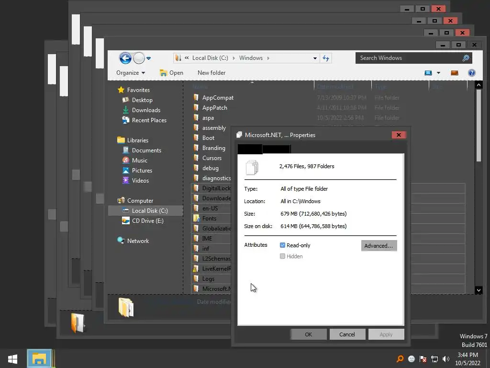The height and width of the screenshot is (368, 490).
Task: Close the Properties dialog
Action: click(399, 135)
